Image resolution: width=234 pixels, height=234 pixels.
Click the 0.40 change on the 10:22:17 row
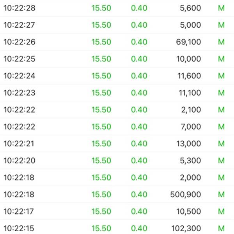pos(139,211)
